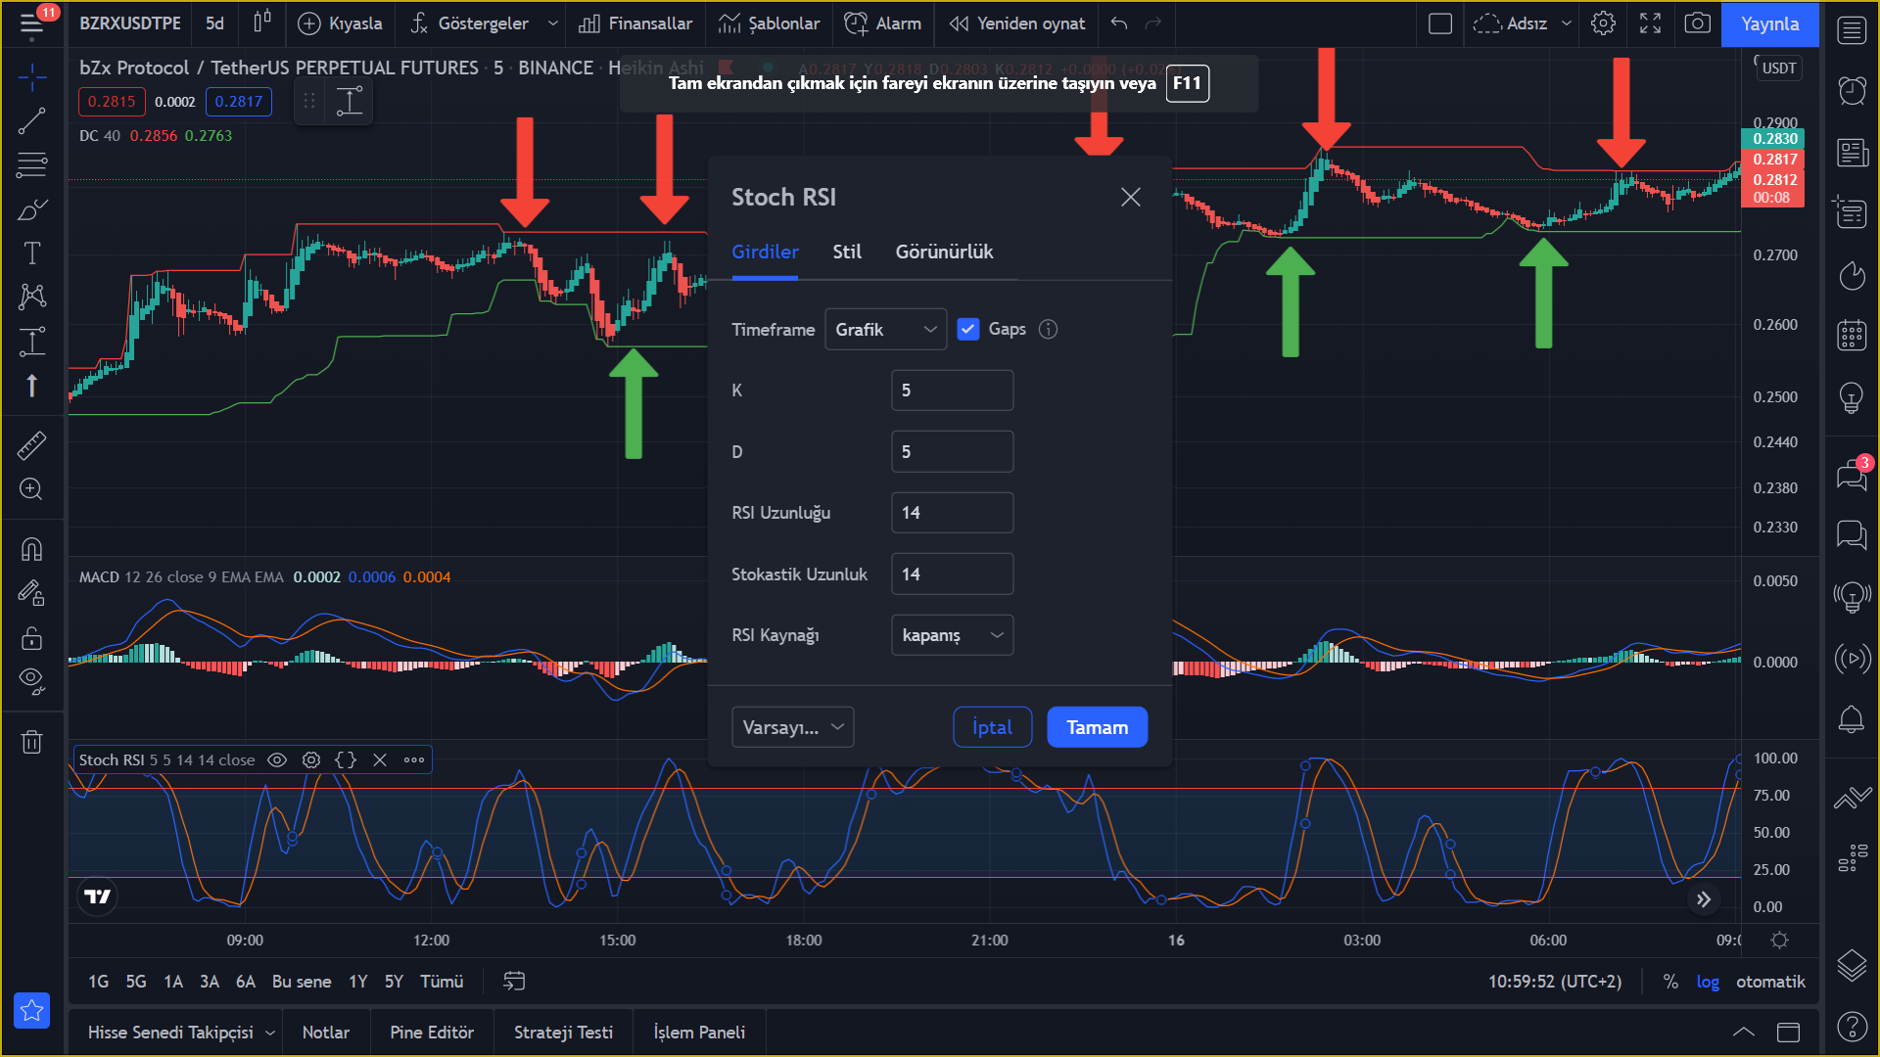Image resolution: width=1880 pixels, height=1057 pixels.
Task: Click İptal to cancel dialog
Action: tap(992, 727)
